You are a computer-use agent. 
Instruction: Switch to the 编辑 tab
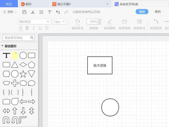pyautogui.click(x=142, y=12)
